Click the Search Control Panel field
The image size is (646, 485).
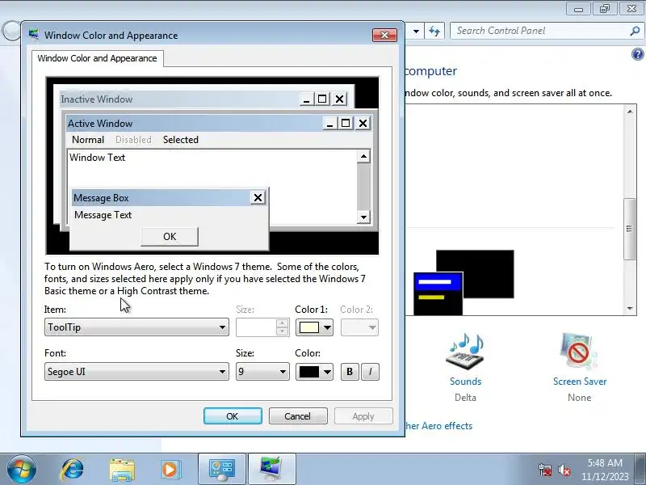539,31
